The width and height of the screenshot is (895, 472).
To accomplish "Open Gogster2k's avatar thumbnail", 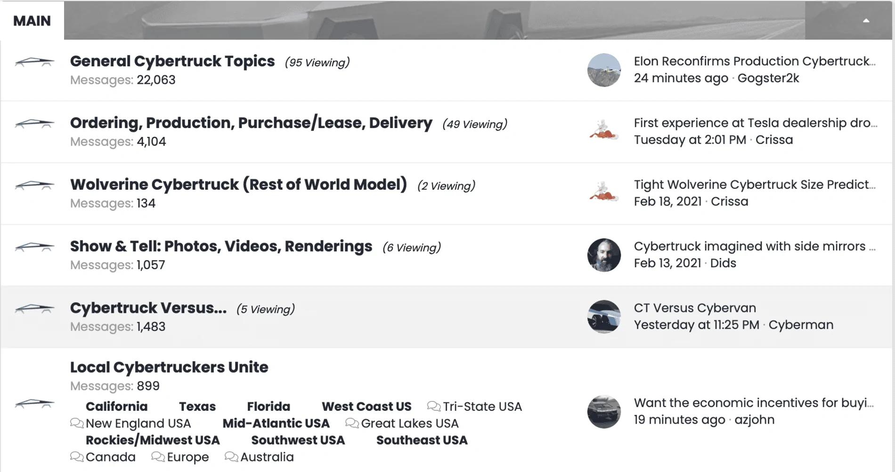I will tap(604, 70).
